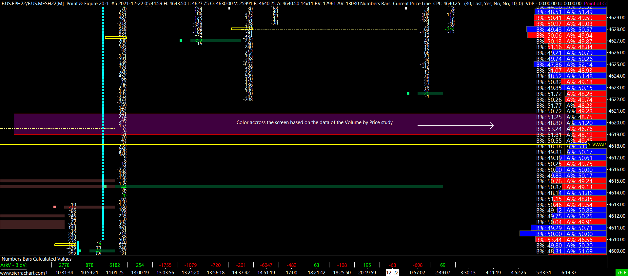The image size is (628, 276).
Task: Select the B%: 50.41 A%: 49.59 volume row
Action: [x=571, y=18]
